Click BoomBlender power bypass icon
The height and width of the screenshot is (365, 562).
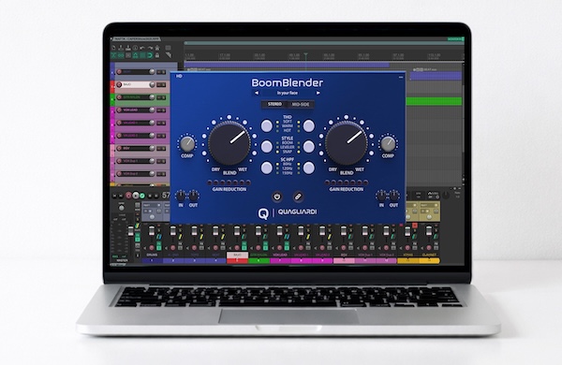coord(276,197)
